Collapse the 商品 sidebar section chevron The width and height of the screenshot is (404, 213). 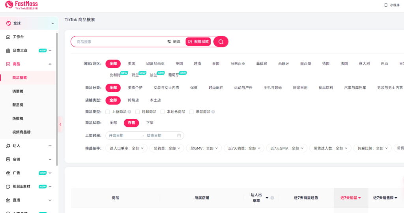point(50,64)
